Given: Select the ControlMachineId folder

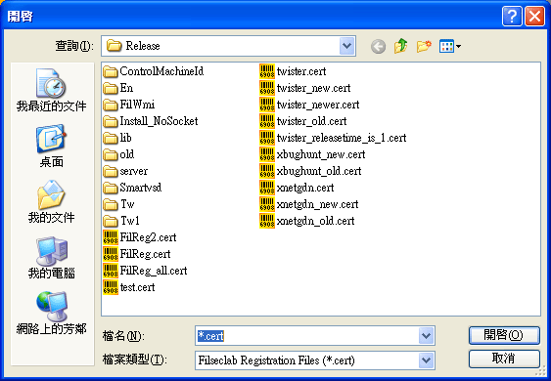Looking at the screenshot, I should 154,71.
